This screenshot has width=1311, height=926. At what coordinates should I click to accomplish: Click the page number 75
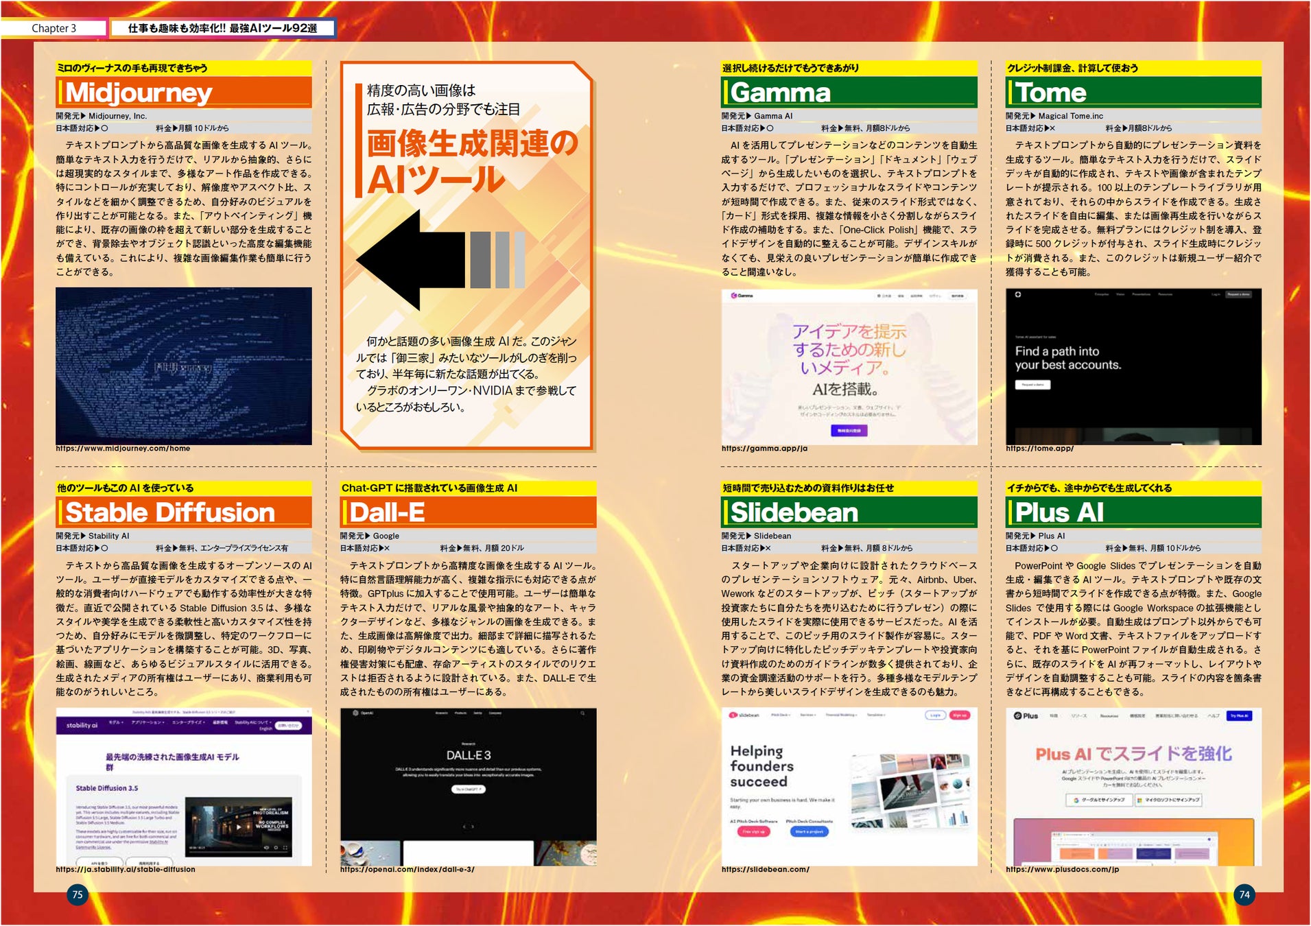coord(78,895)
